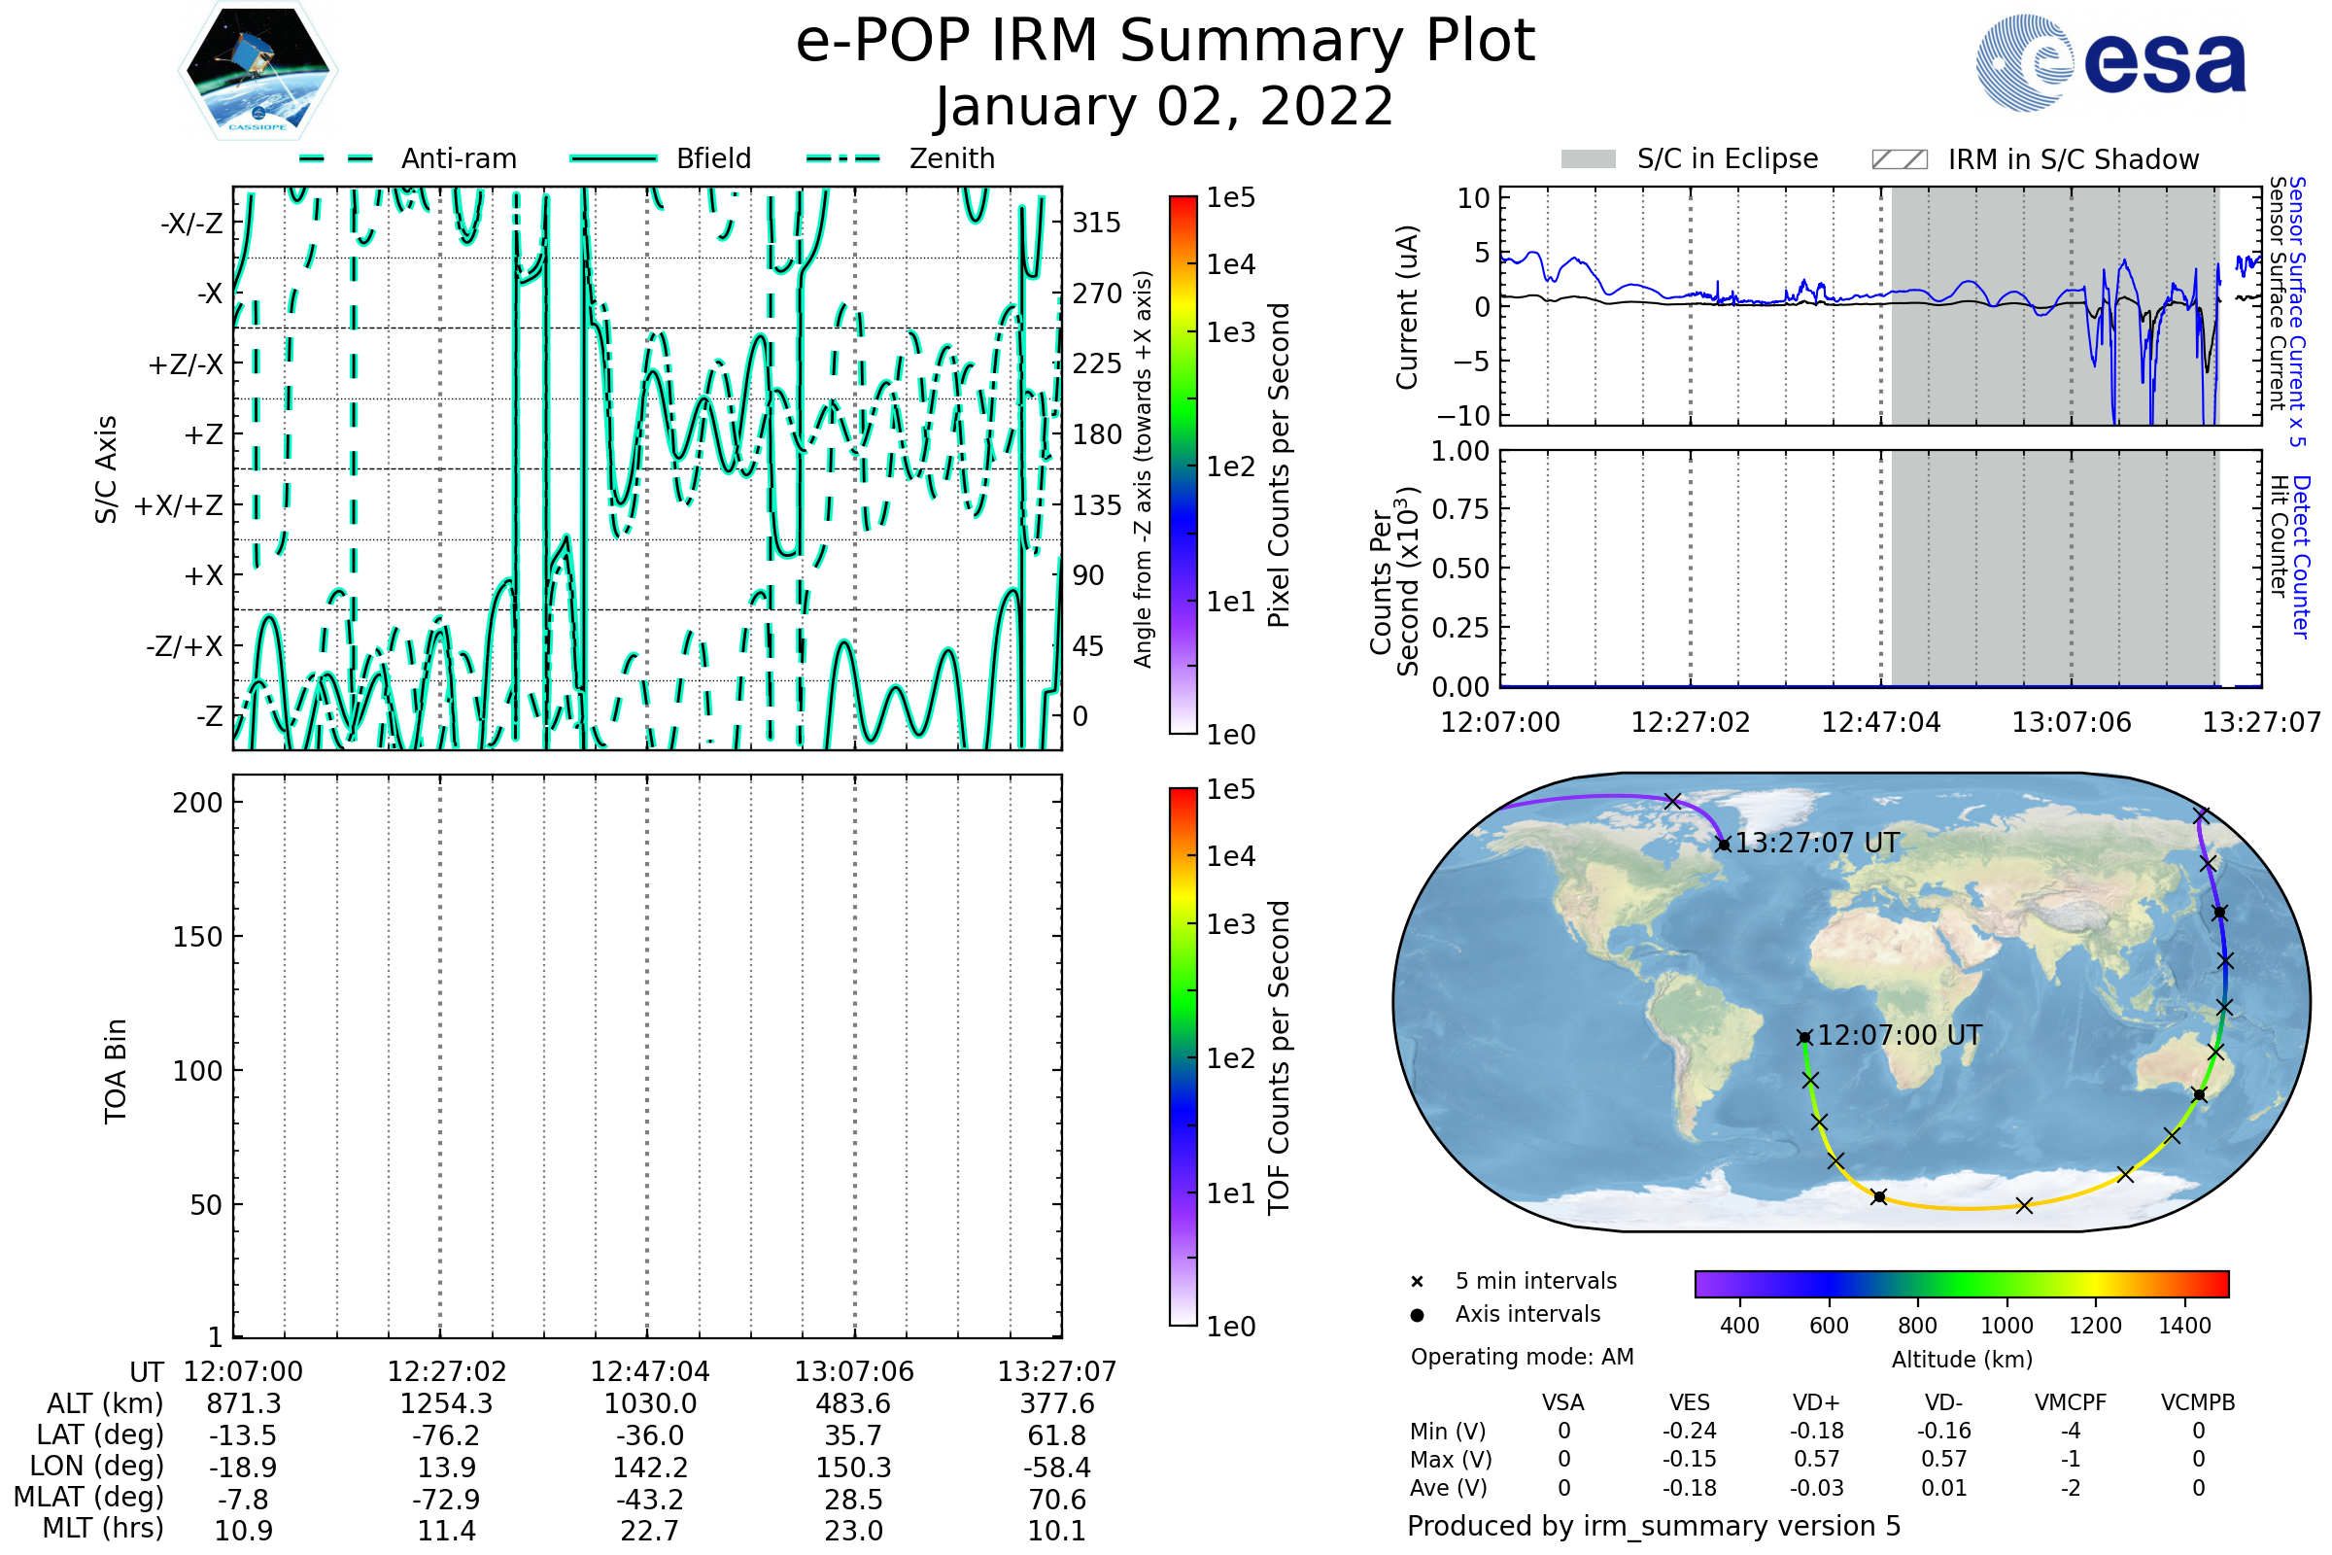Image resolution: width=2332 pixels, height=1555 pixels.
Task: Click the hatched IRM in S/C Shadow patch
Action: [1899, 159]
